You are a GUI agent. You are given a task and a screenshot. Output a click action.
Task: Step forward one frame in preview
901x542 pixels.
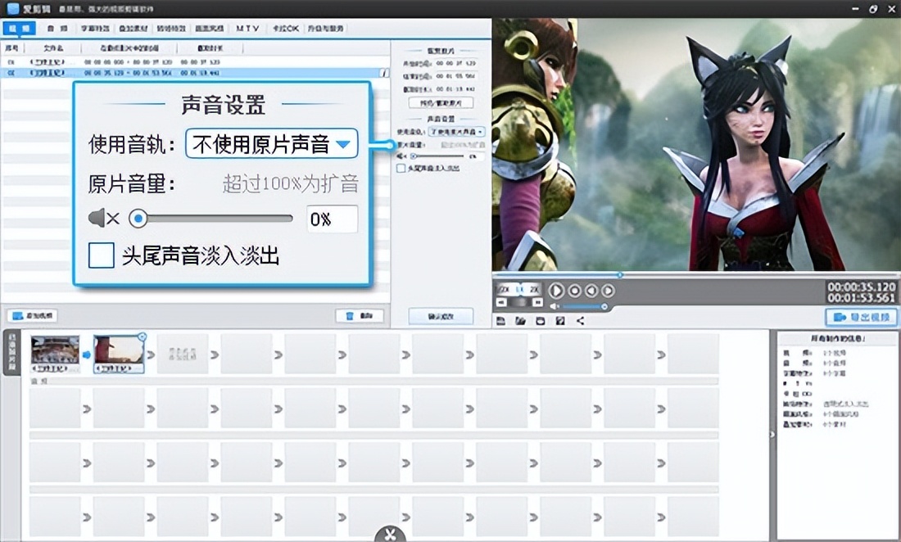(608, 291)
